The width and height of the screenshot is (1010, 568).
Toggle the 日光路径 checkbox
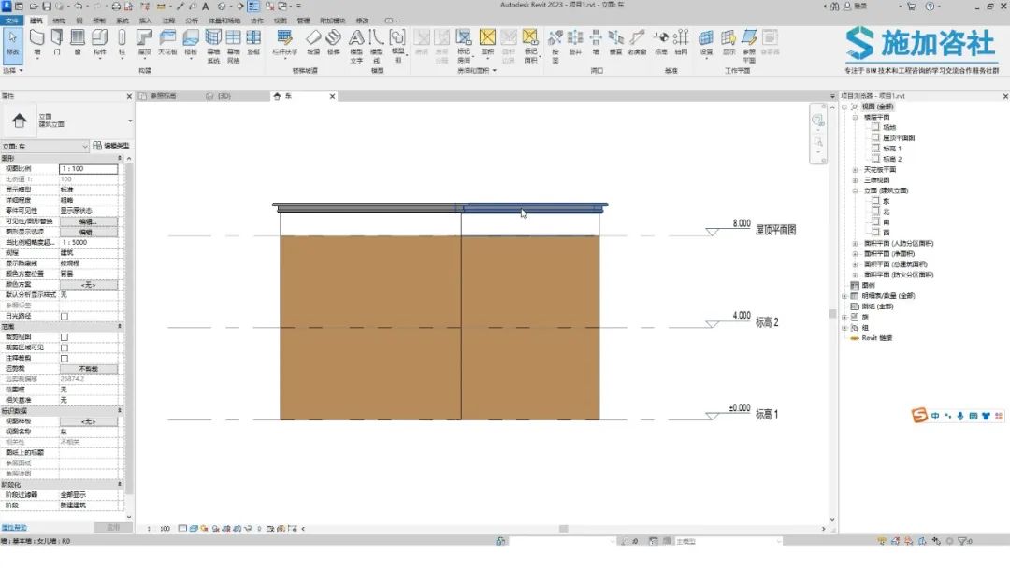click(65, 316)
